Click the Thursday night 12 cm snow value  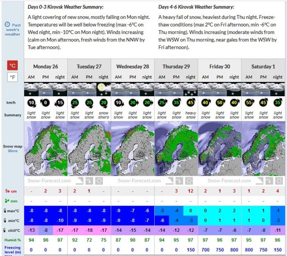tap(191, 191)
